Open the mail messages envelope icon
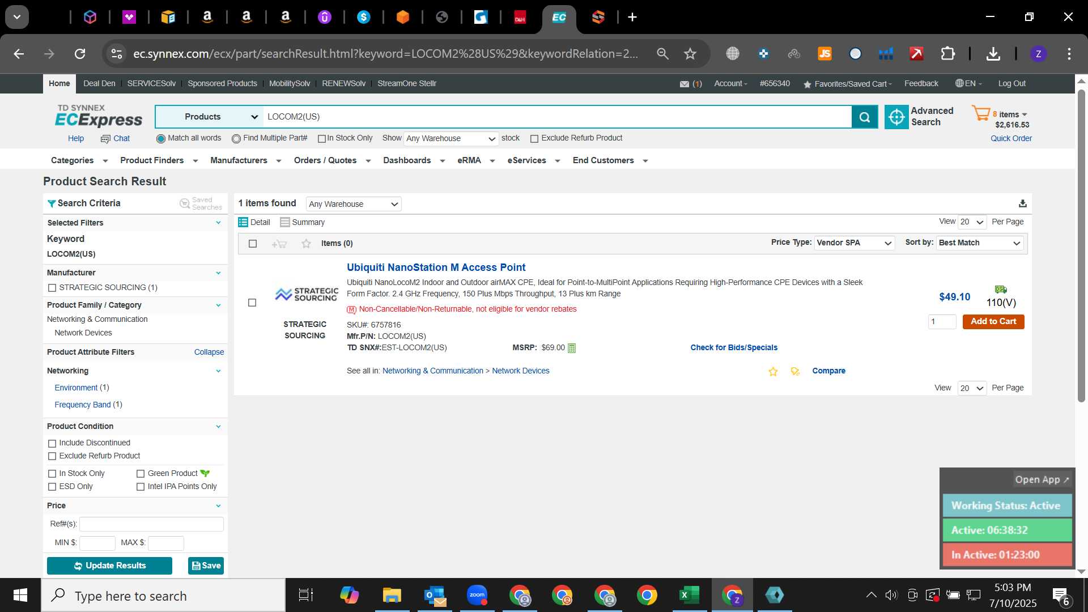1088x612 pixels. tap(685, 84)
